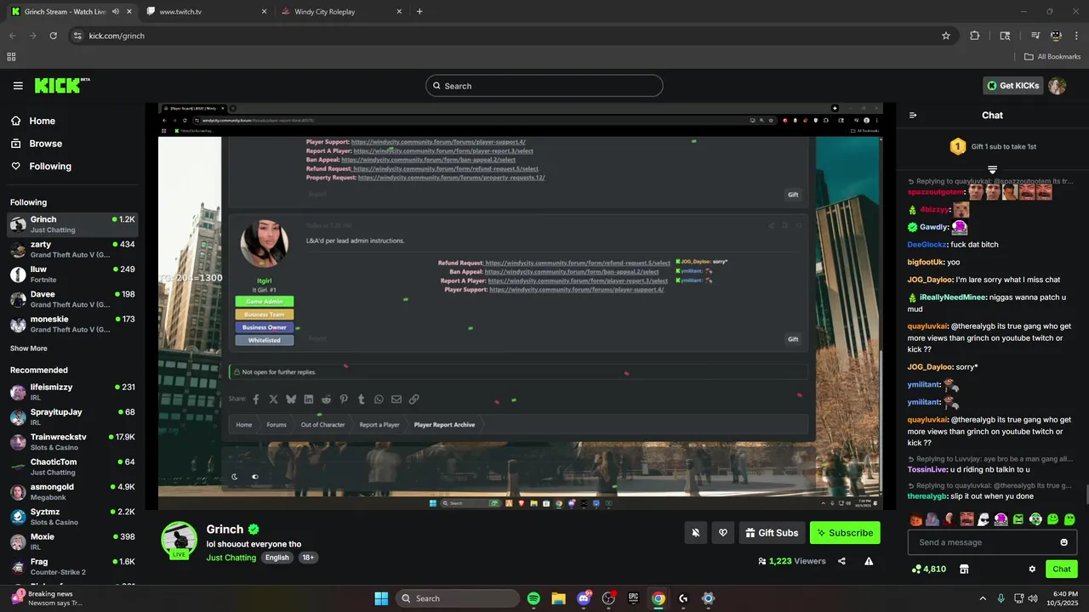Click the English language tag
The width and height of the screenshot is (1089, 612).
coord(277,558)
